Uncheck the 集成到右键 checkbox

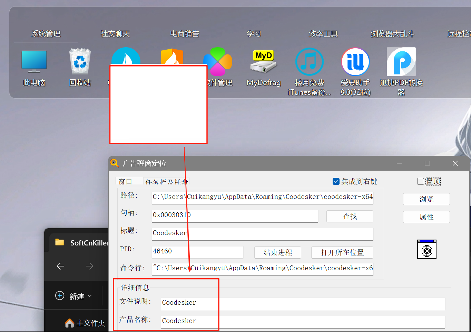pos(336,181)
